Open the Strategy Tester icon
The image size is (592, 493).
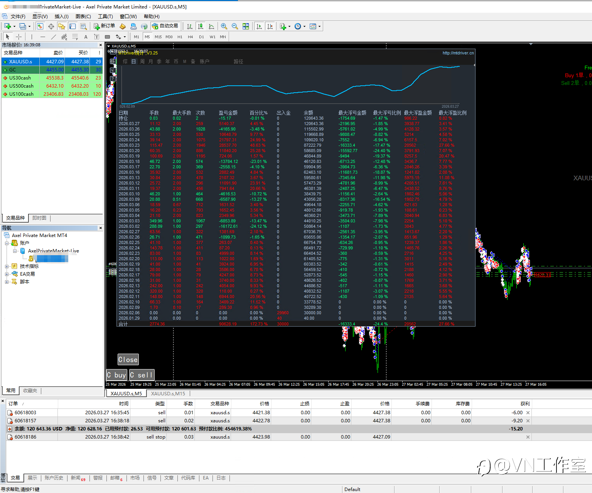pyautogui.click(x=83, y=26)
